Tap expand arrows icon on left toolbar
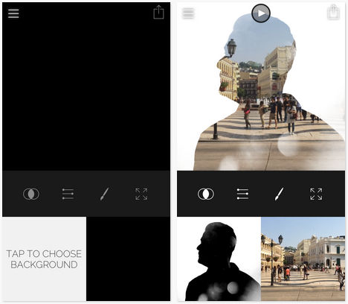Screen dimensions: 348x304 tap(141, 194)
